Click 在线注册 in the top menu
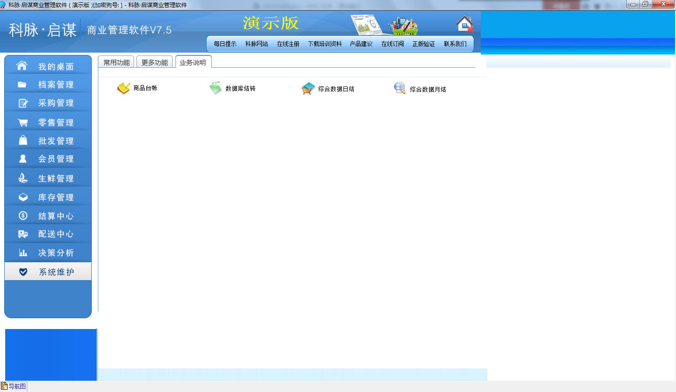The width and height of the screenshot is (676, 392). click(288, 44)
